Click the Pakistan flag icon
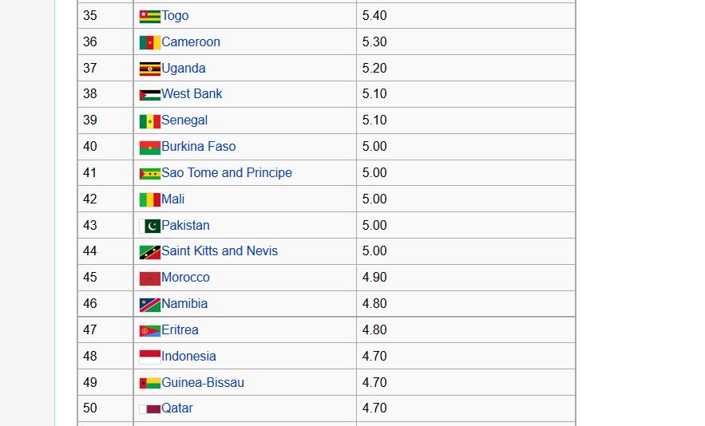Image resolution: width=705 pixels, height=426 pixels. click(149, 226)
